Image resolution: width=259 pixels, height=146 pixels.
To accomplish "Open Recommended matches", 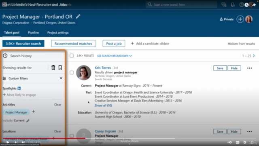I will point(73,43).
